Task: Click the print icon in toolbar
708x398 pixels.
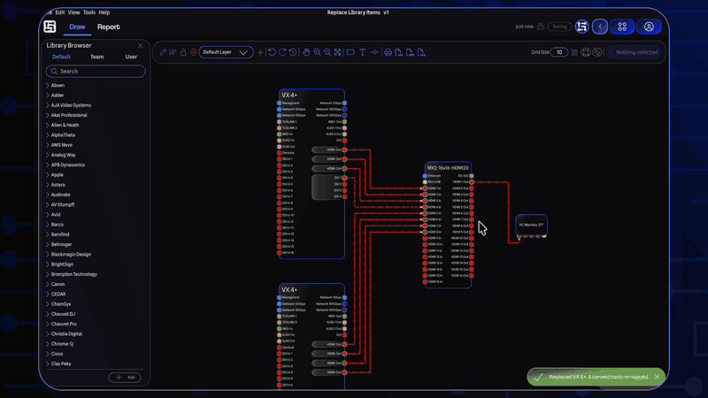Action: [x=388, y=52]
